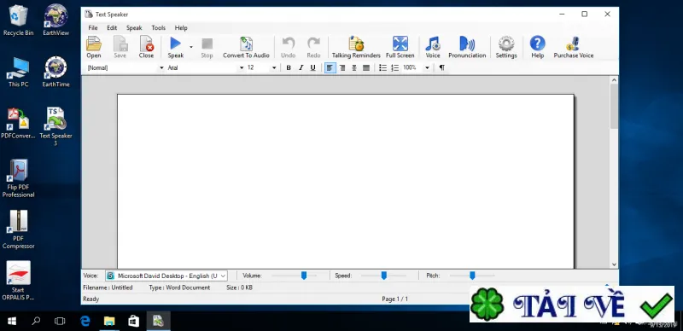Click the scrollbar down arrow
683x331 pixels.
[614, 264]
